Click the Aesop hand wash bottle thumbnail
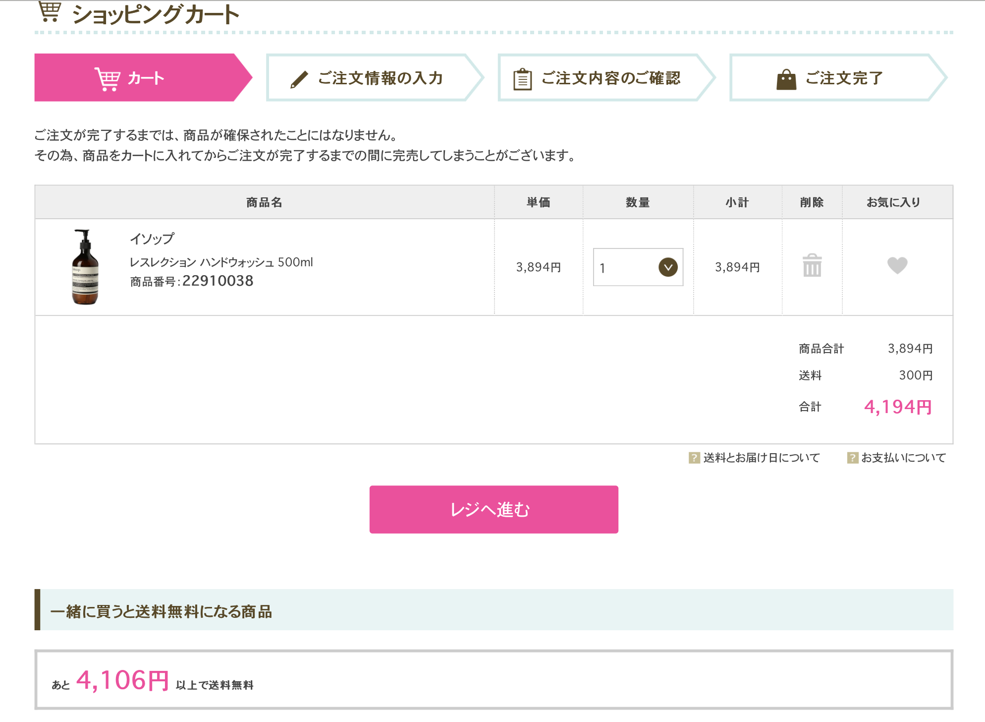This screenshot has width=985, height=722. click(x=85, y=267)
